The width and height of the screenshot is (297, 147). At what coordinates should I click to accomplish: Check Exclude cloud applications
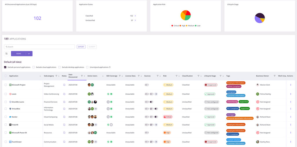(34, 67)
